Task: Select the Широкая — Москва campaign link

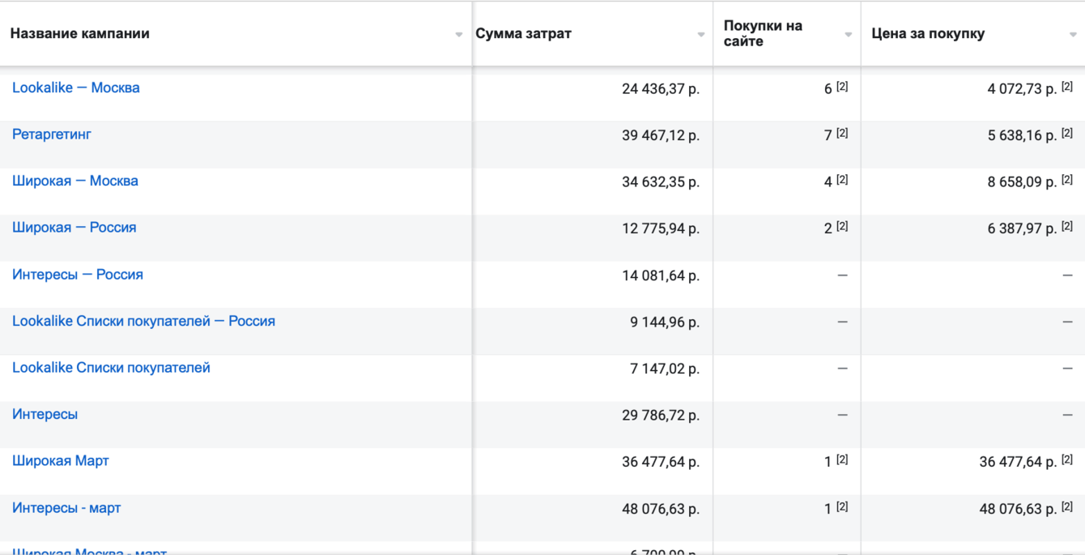Action: coord(75,181)
